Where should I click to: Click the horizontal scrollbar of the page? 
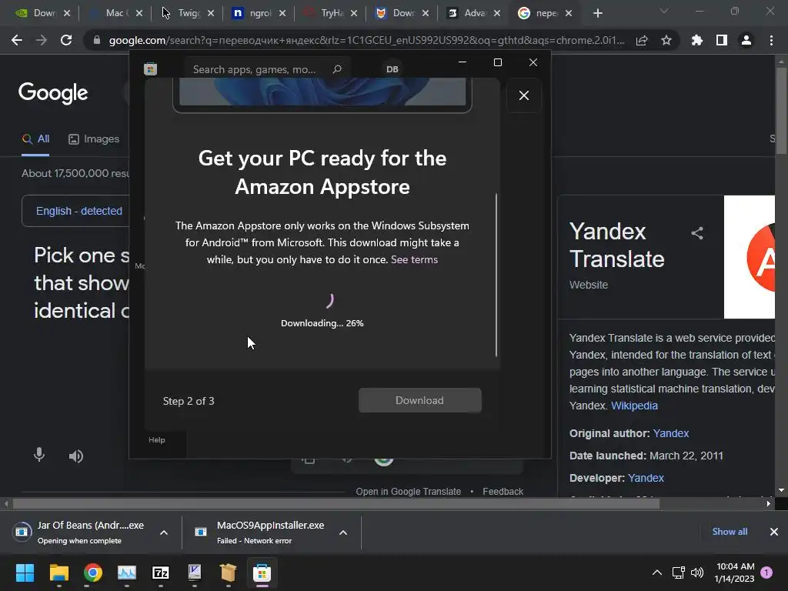(x=336, y=503)
